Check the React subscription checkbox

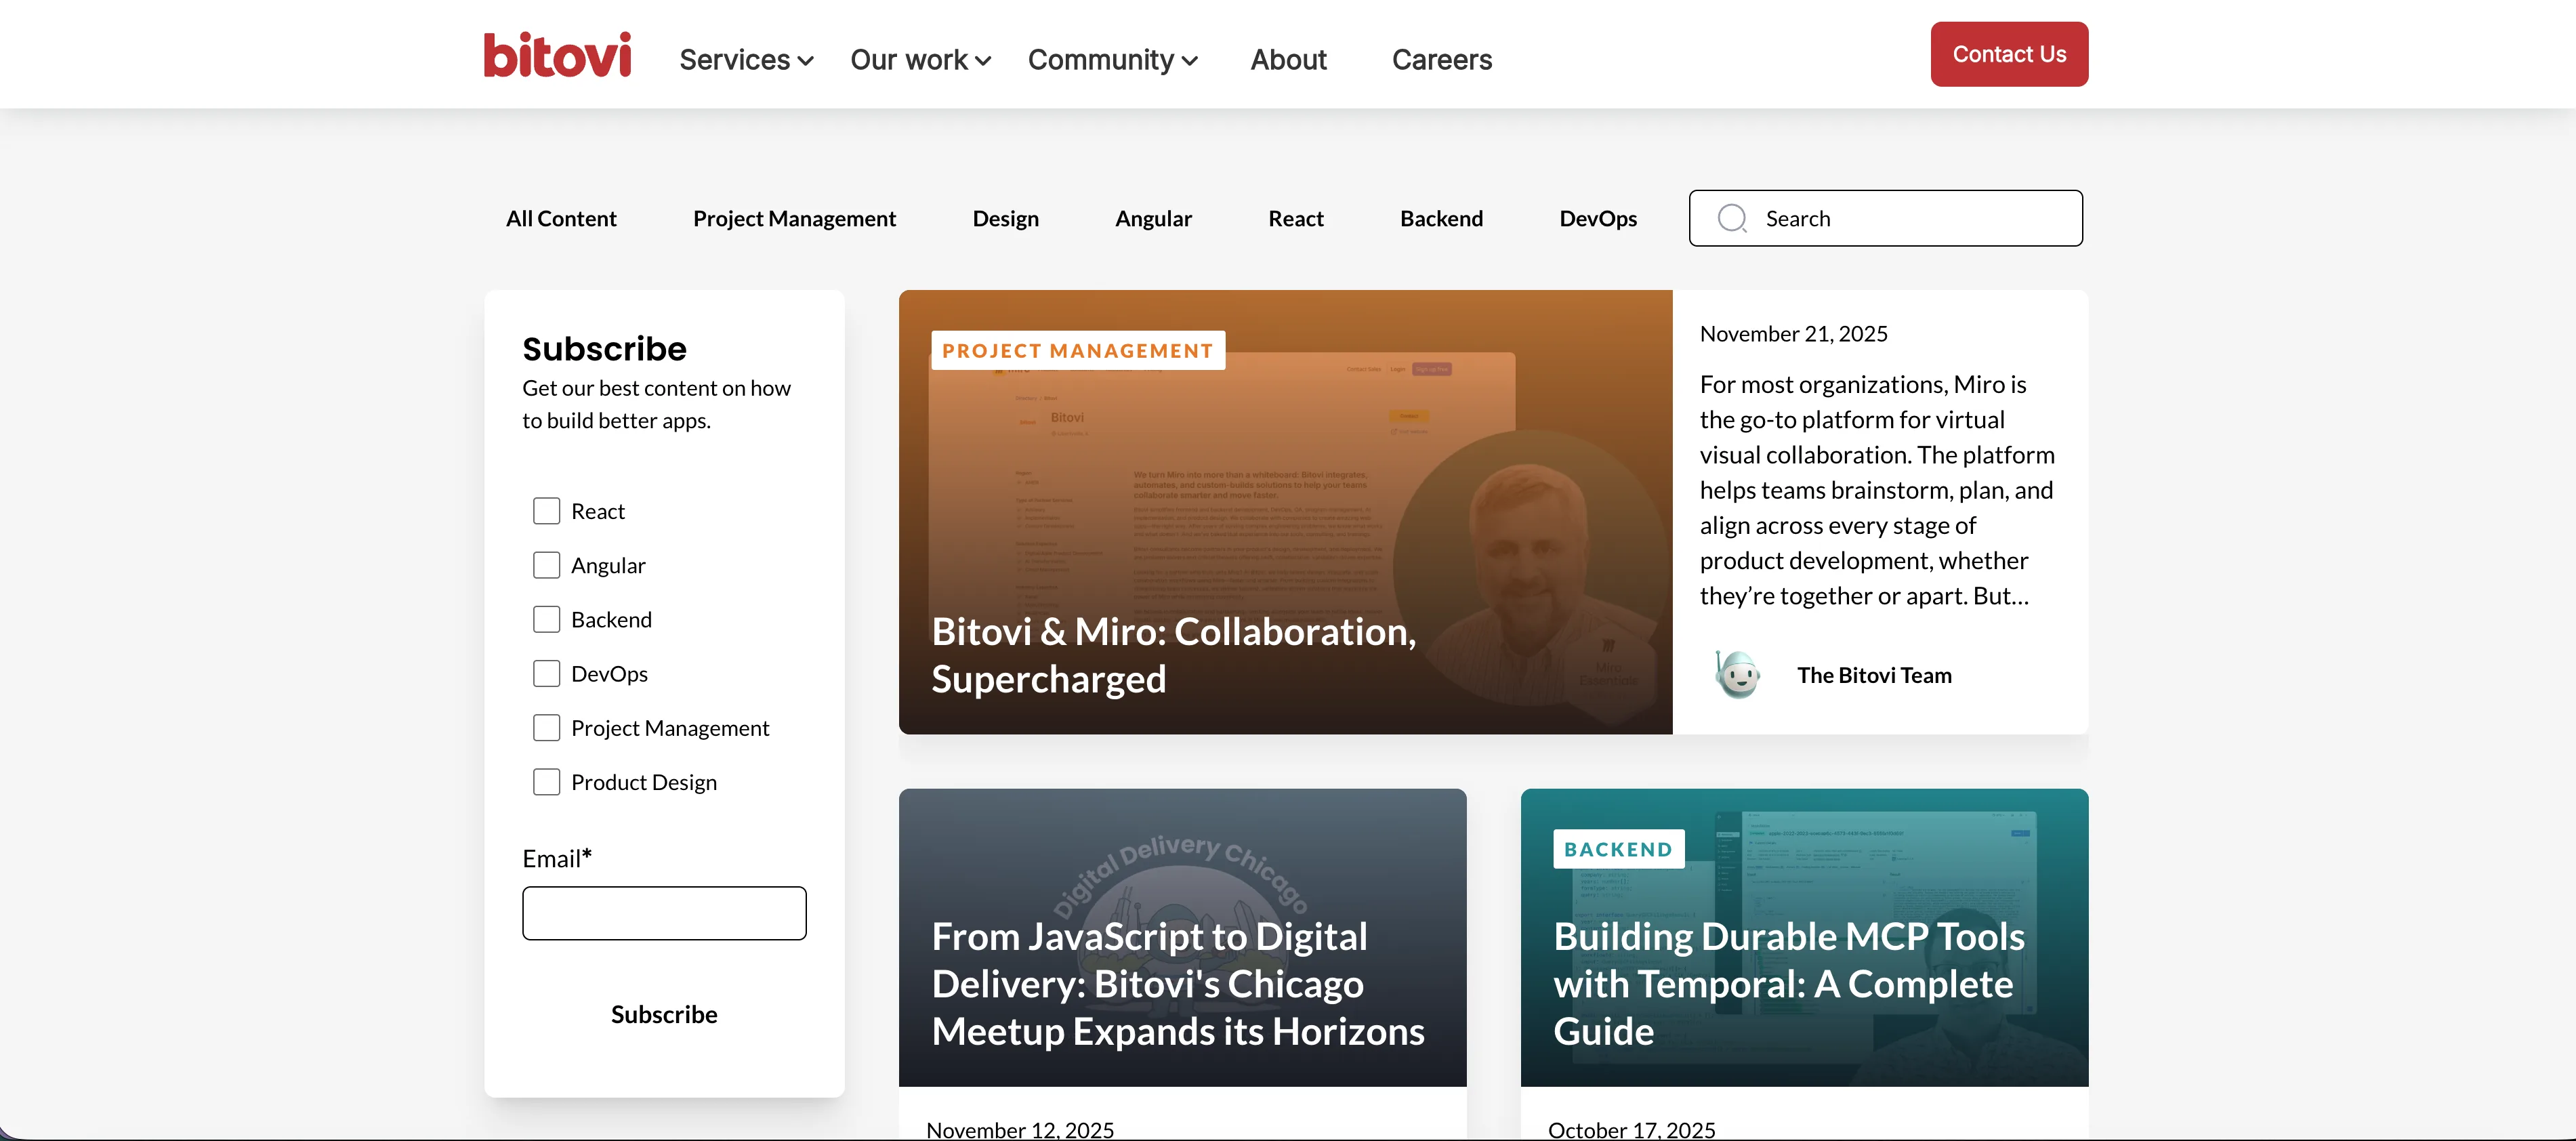(546, 511)
